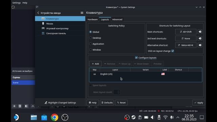Open the Settings menu in menu bar

click(x=17, y=3)
